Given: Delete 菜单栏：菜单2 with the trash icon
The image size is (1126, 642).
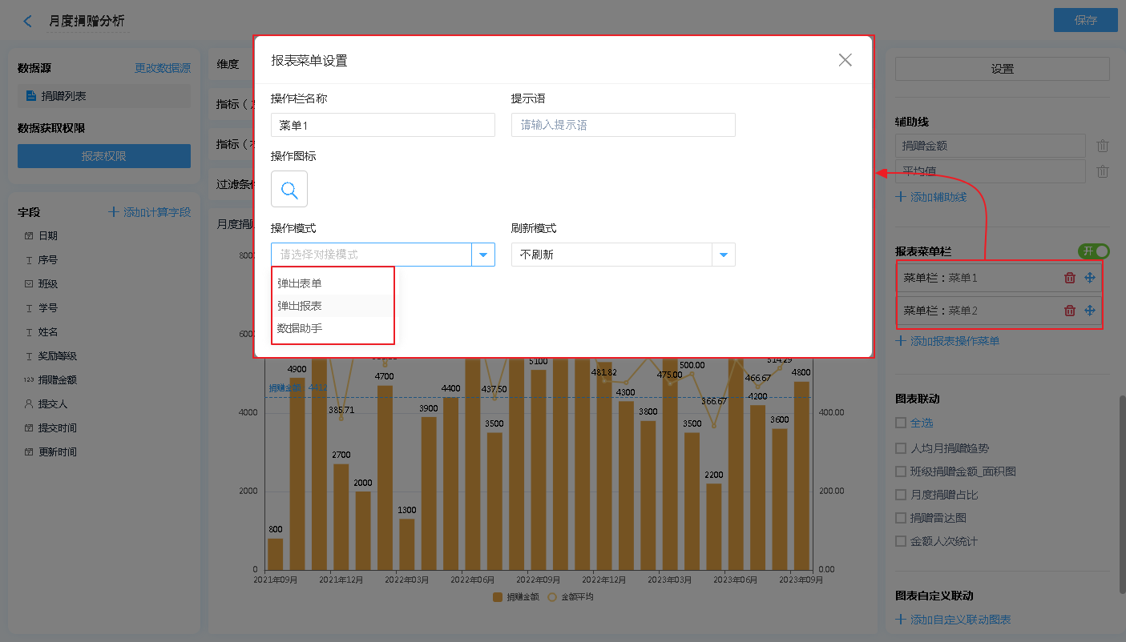Looking at the screenshot, I should pos(1069,311).
